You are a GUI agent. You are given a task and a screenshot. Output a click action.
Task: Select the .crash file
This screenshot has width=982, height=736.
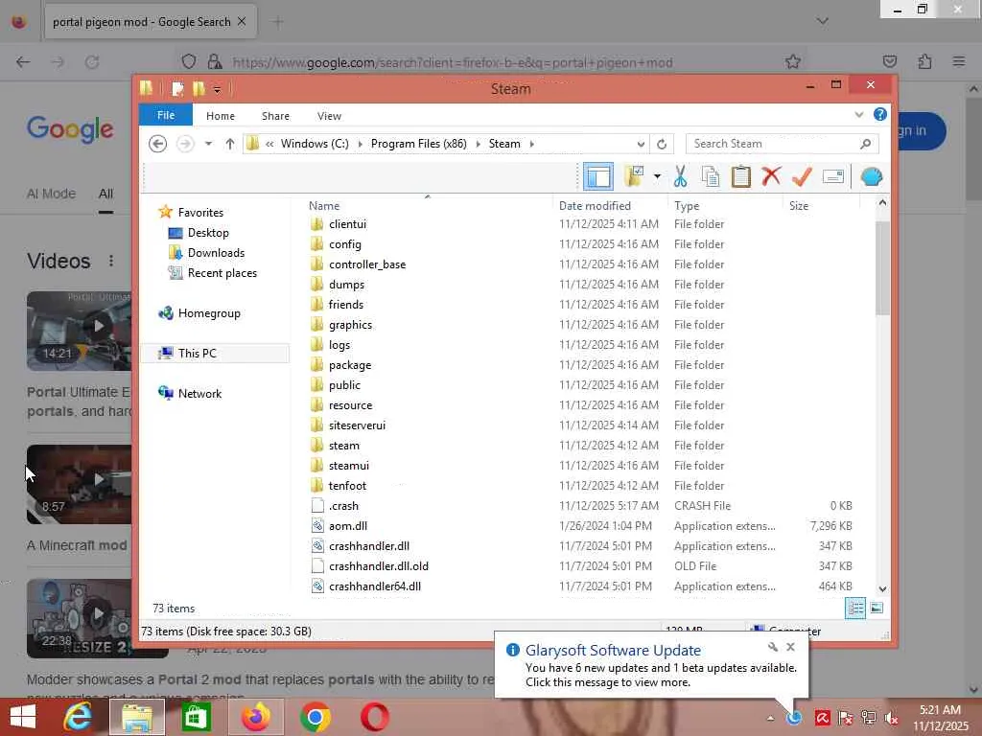343,506
